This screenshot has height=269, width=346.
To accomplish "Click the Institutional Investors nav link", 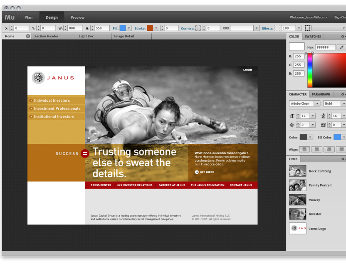I will (x=54, y=116).
